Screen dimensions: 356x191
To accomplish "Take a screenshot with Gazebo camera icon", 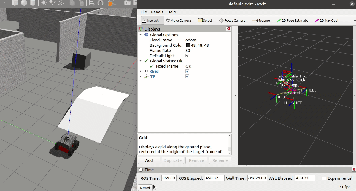I will 127,3.
